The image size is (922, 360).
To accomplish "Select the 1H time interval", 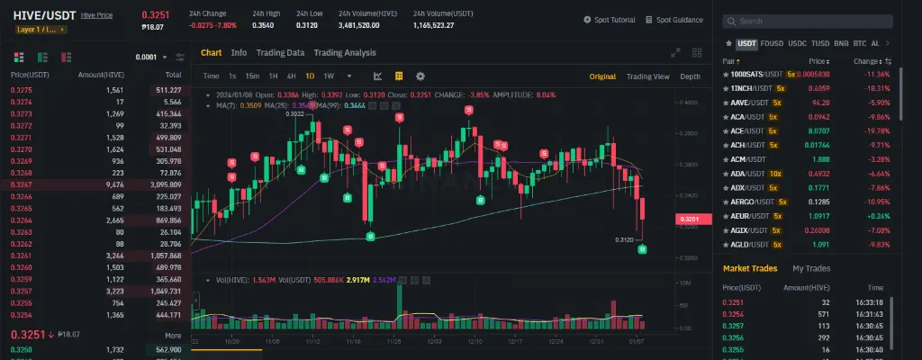I will (274, 76).
